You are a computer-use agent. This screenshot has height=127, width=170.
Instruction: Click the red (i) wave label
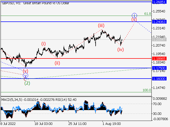click(x=44, y=44)
